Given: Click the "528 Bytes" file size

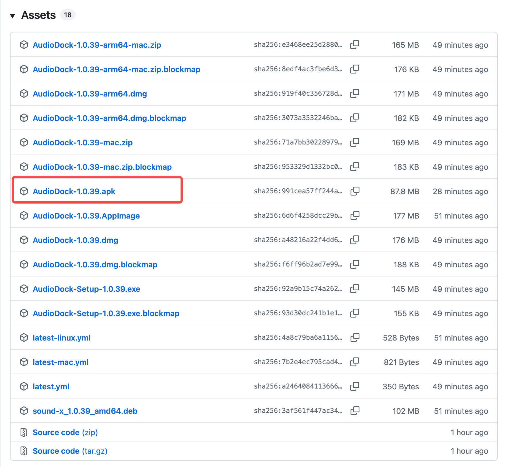Looking at the screenshot, I should pyautogui.click(x=401, y=338).
